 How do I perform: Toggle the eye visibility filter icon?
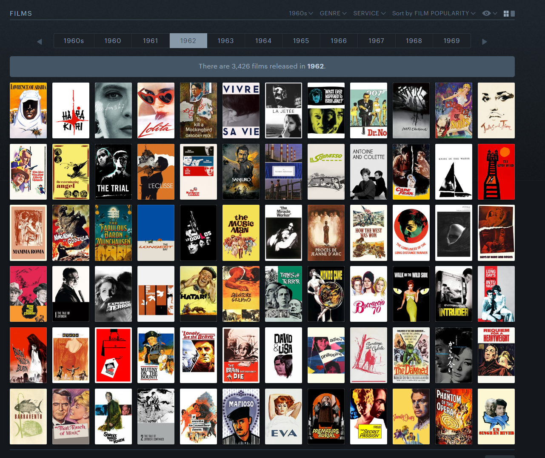tap(486, 14)
